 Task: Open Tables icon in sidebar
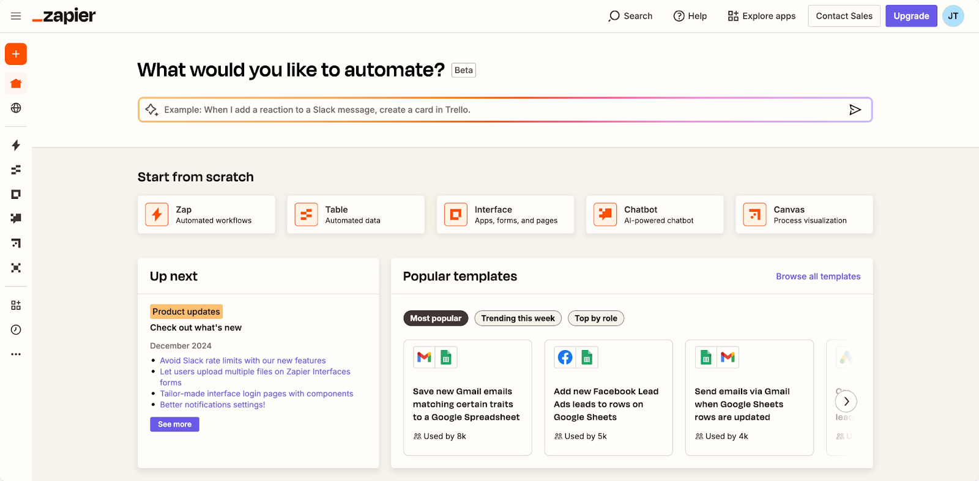[x=16, y=170]
